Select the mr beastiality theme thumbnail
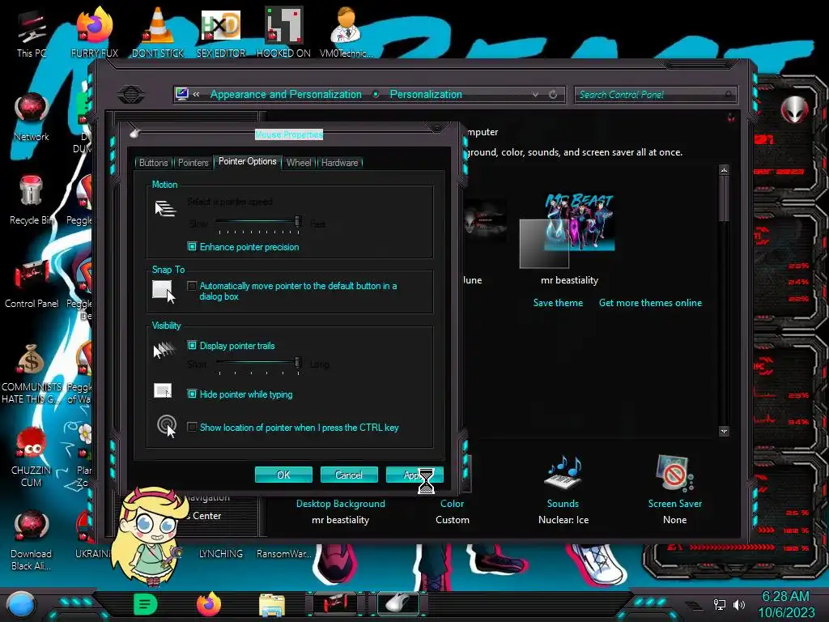 [569, 231]
